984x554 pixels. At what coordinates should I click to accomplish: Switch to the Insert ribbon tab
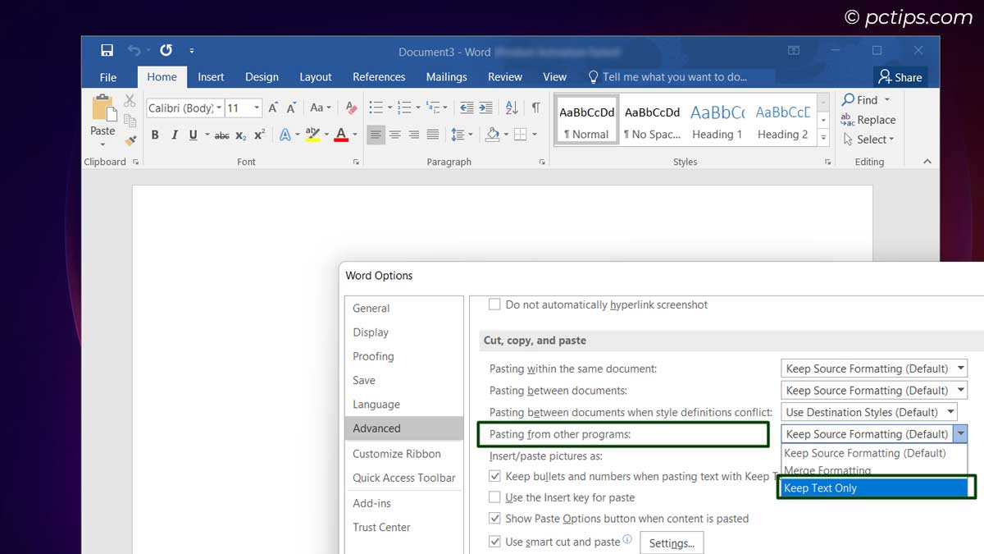pos(211,76)
